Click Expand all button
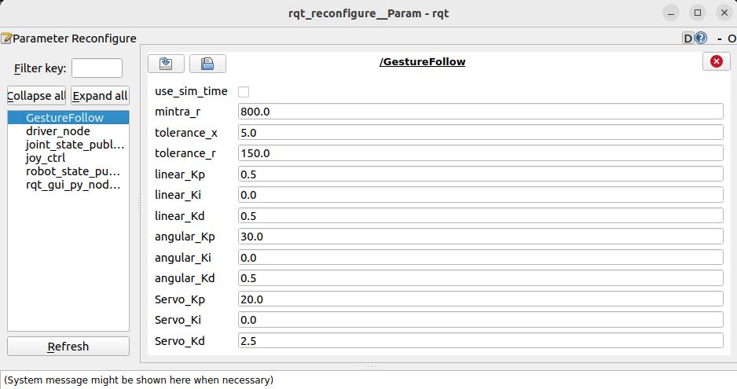This screenshot has width=737, height=389. [100, 96]
